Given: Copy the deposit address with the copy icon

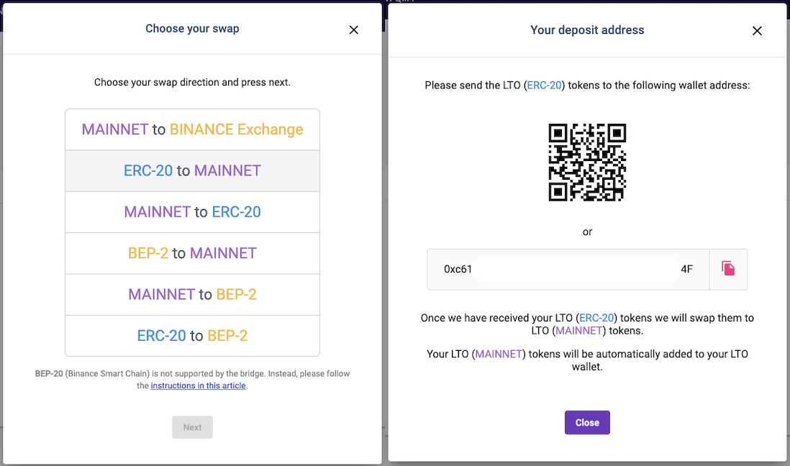Looking at the screenshot, I should coord(728,269).
